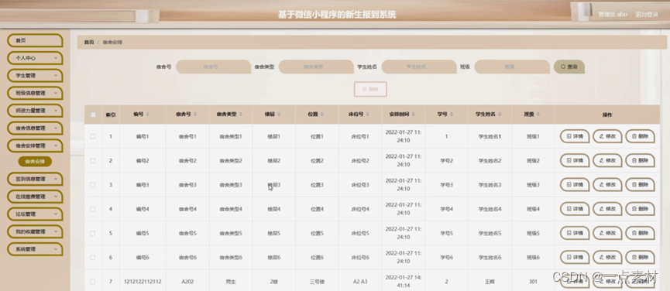The height and width of the screenshot is (291, 670).
Task: Click 修改 for row 编号5
Action: (607, 234)
